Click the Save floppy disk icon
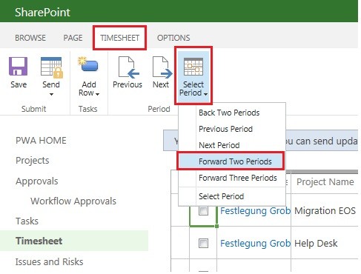Image resolution: width=361 pixels, height=274 pixels. [18, 66]
